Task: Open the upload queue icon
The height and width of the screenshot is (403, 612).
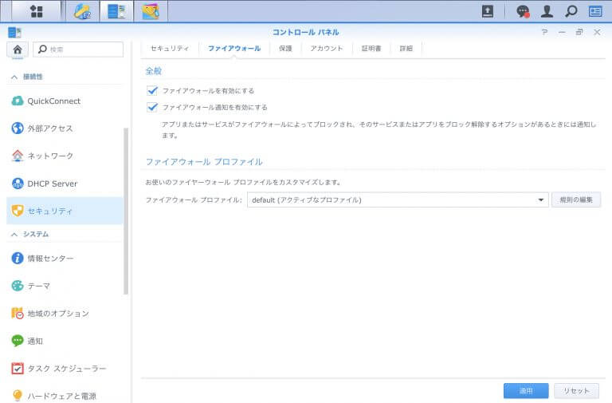Action: point(488,11)
